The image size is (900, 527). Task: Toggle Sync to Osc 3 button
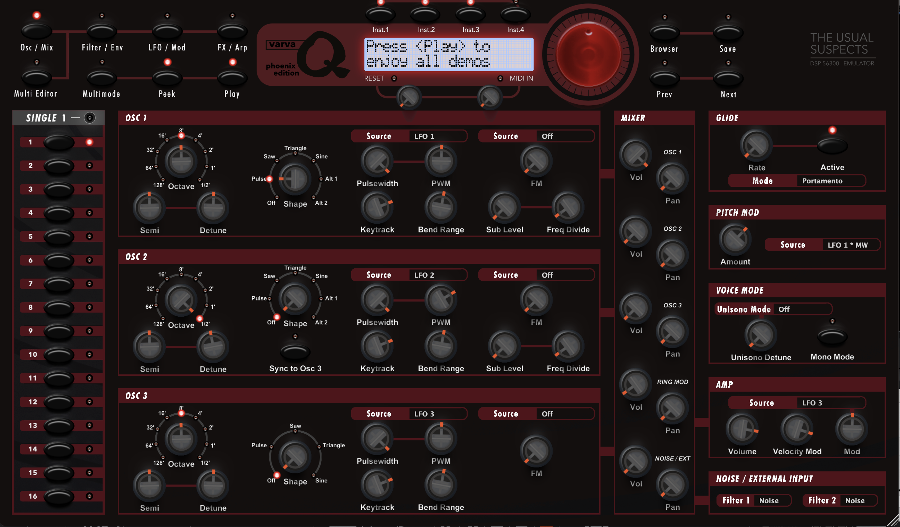click(295, 351)
